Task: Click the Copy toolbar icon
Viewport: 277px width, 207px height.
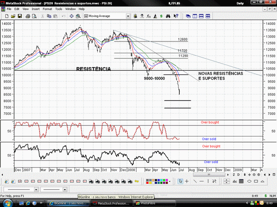Action: point(49,16)
